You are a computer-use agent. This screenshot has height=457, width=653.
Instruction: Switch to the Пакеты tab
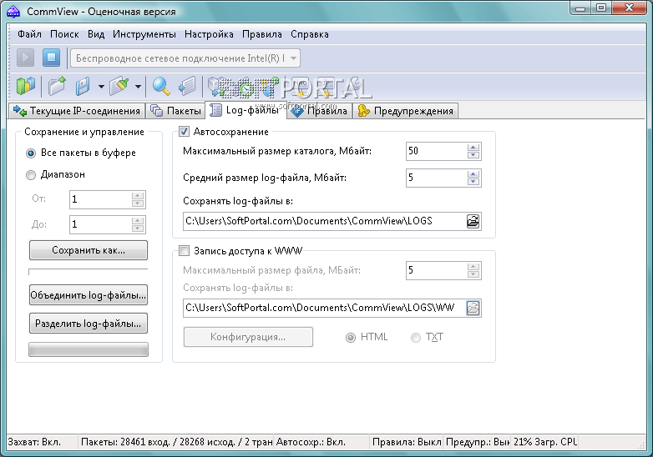coord(175,111)
